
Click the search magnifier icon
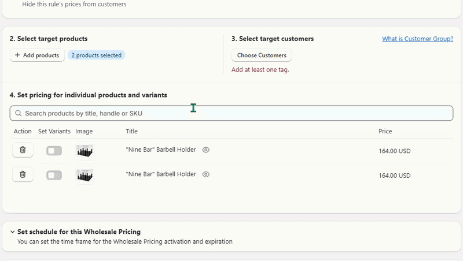19,113
